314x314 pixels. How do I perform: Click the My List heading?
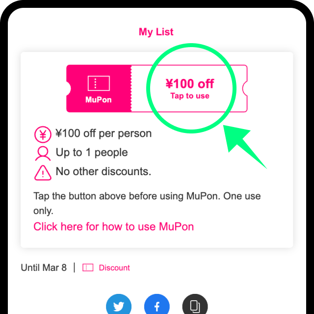tap(156, 32)
